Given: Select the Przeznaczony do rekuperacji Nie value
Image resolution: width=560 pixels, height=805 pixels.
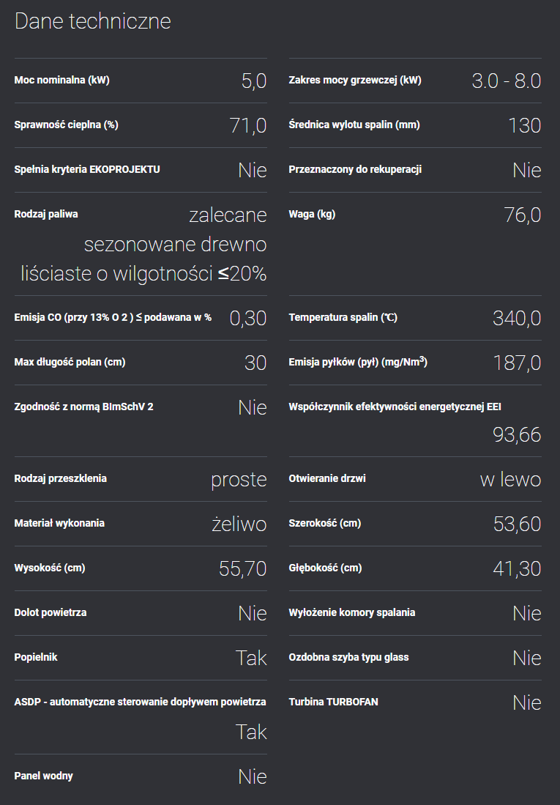Looking at the screenshot, I should tap(526, 171).
